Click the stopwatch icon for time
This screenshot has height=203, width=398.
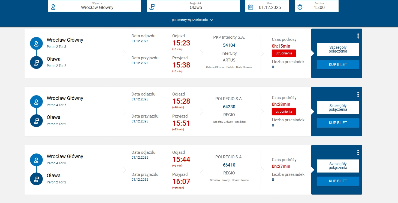pos(300,7)
